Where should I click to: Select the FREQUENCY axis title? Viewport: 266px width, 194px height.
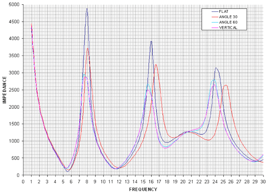click(143, 189)
